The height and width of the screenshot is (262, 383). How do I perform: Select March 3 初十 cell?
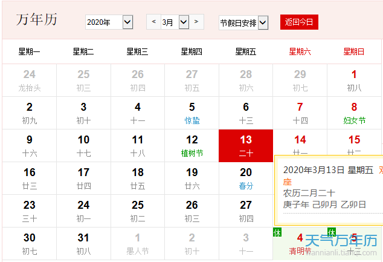(x=83, y=113)
